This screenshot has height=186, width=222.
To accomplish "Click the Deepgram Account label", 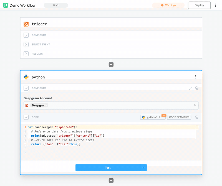I will click(38, 98).
